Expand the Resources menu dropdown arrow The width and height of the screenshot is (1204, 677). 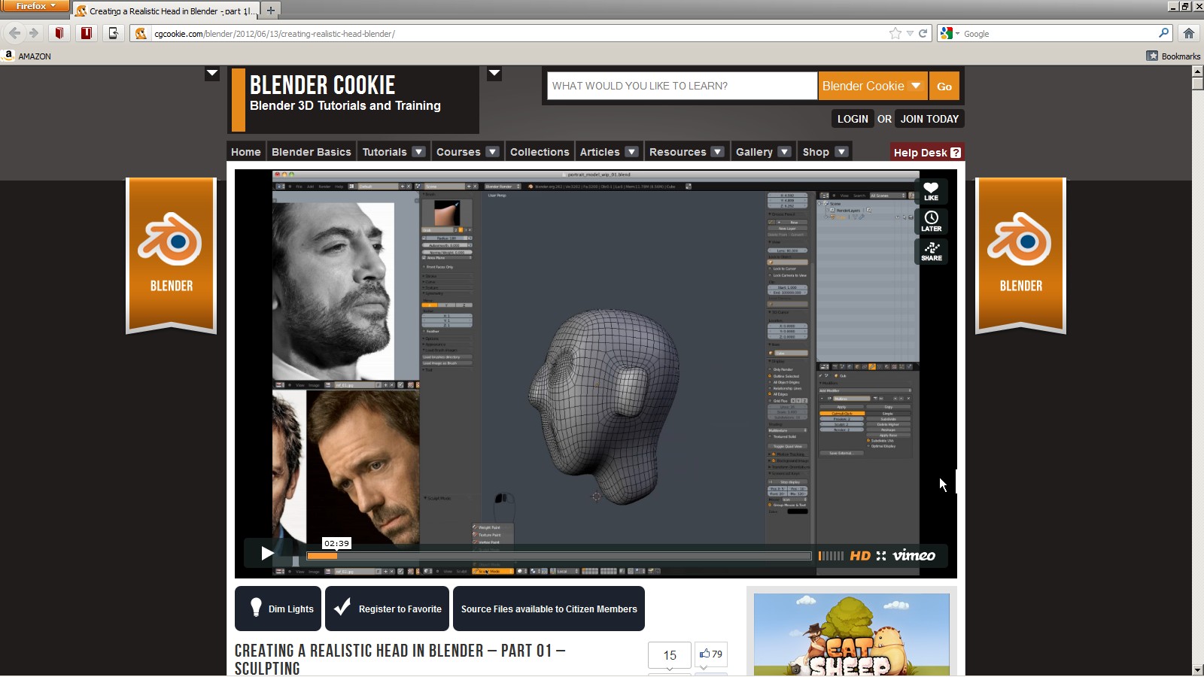coord(717,151)
